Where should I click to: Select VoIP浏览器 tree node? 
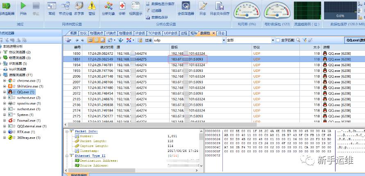click(18, 69)
